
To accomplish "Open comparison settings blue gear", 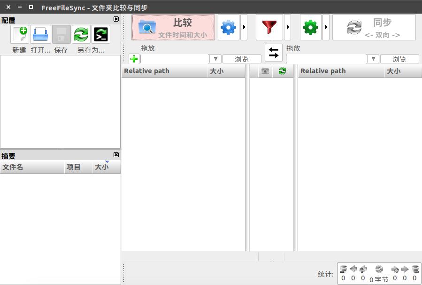I will (229, 27).
